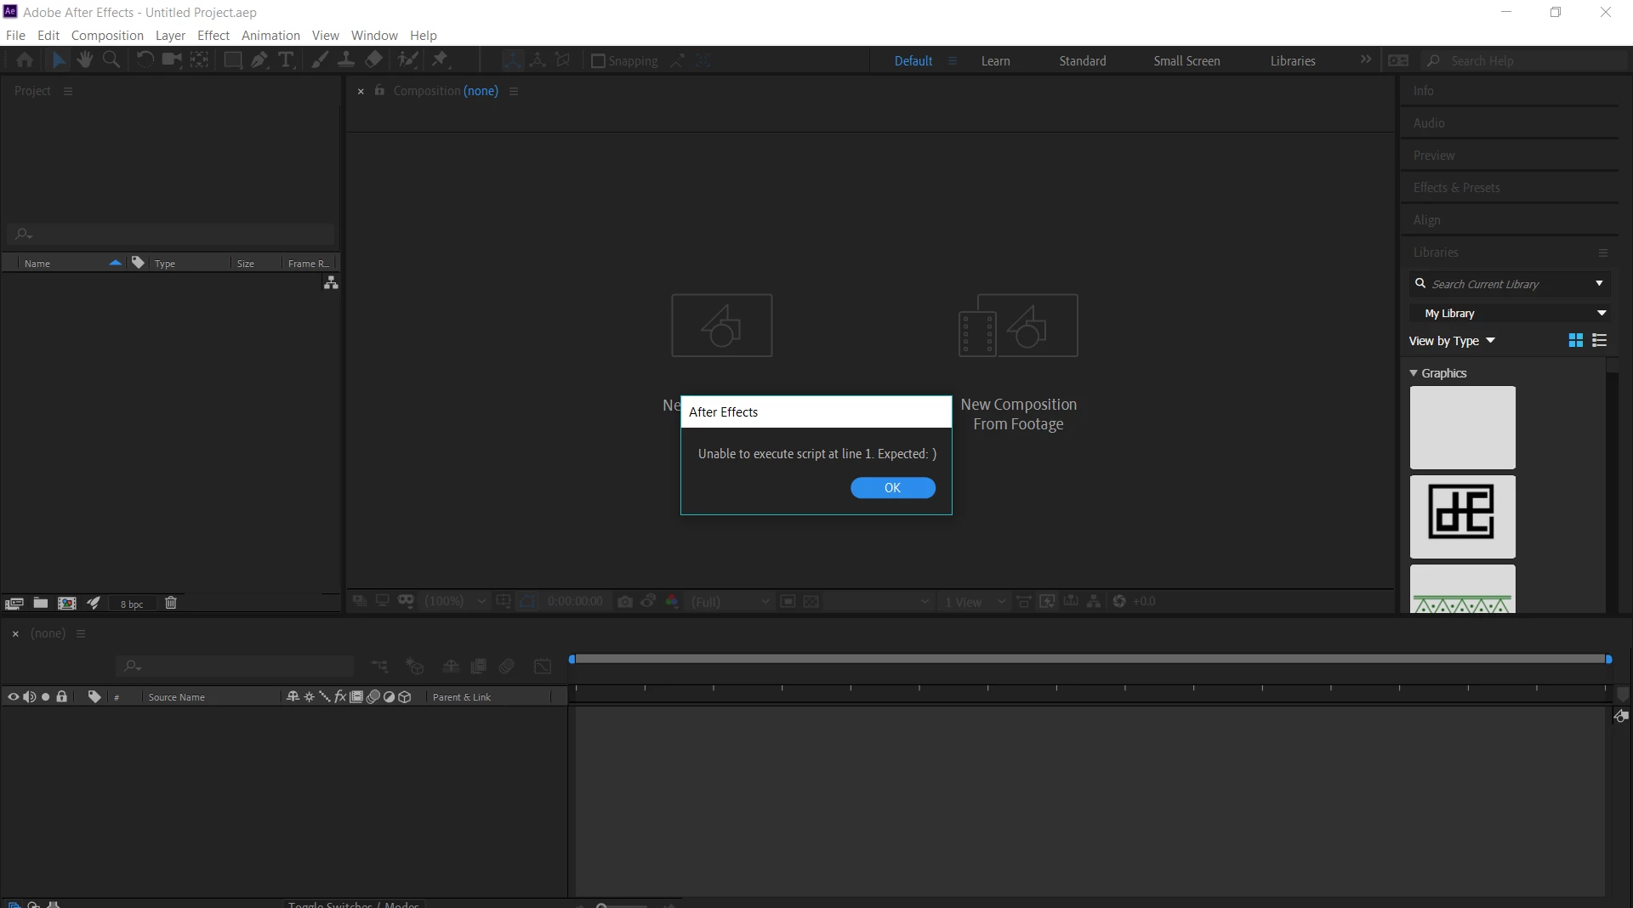
Task: Select the Eraser tool
Action: tap(373, 60)
